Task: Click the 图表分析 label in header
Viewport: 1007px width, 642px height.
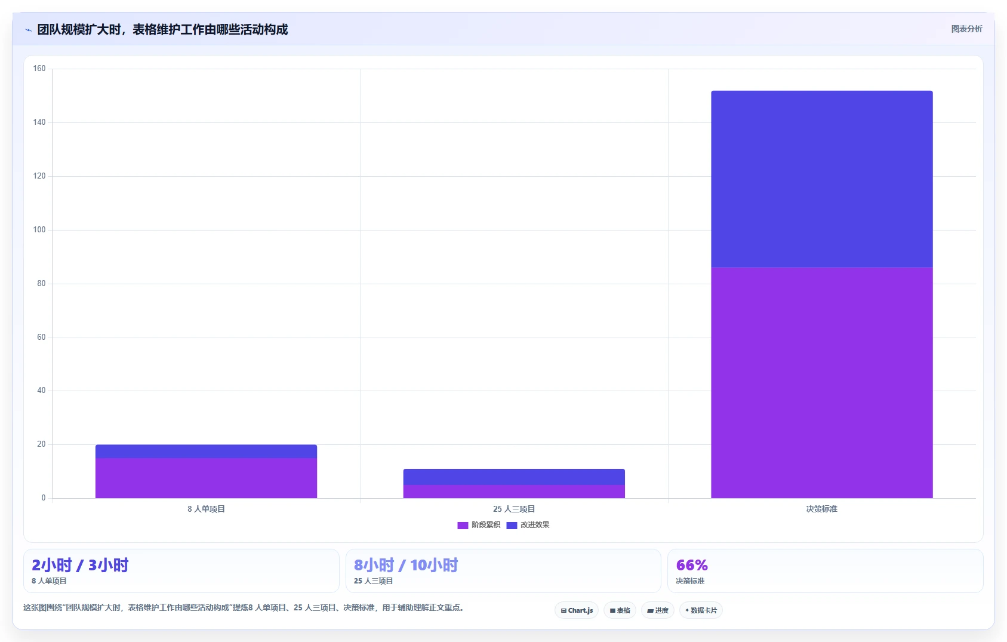Action: tap(966, 29)
